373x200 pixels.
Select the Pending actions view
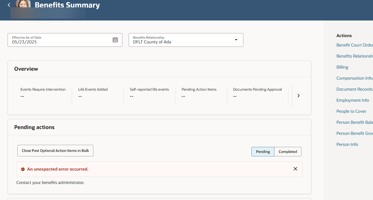263,152
